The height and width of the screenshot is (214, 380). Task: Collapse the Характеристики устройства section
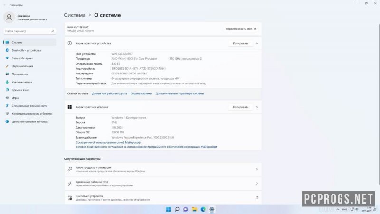(x=257, y=43)
